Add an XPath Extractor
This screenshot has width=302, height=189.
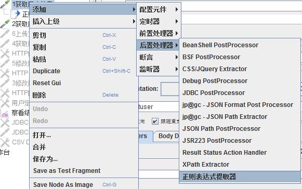[240, 165]
